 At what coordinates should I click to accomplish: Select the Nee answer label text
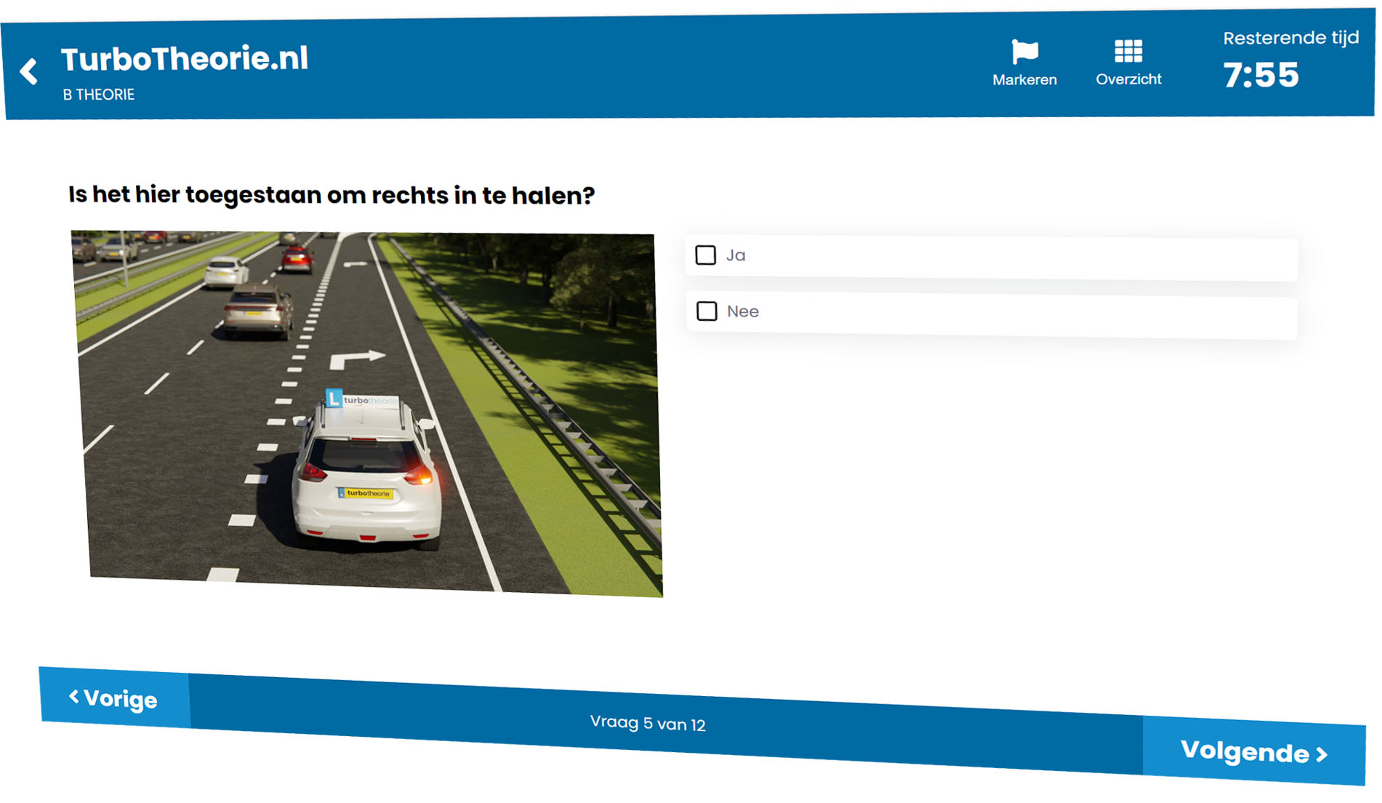(743, 311)
